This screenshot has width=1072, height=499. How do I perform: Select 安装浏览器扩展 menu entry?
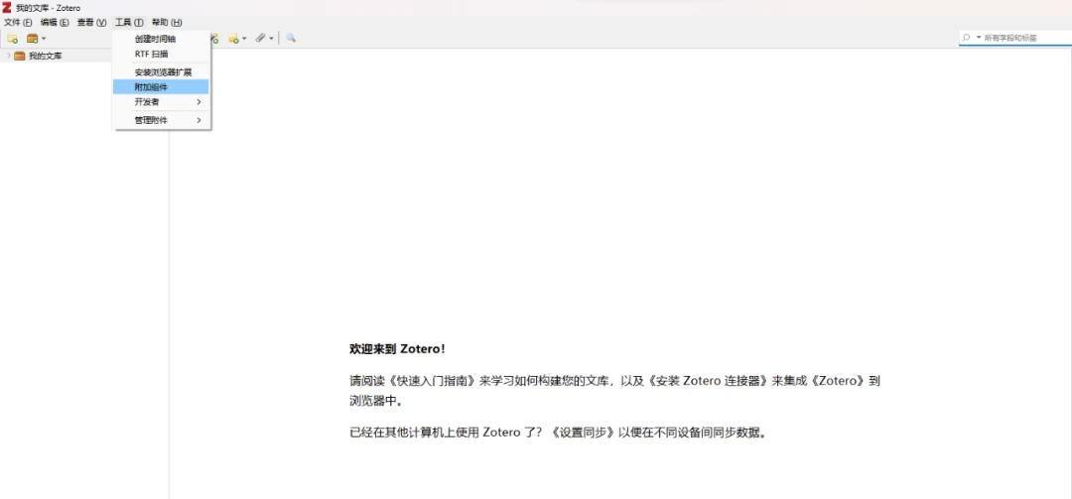(162, 71)
